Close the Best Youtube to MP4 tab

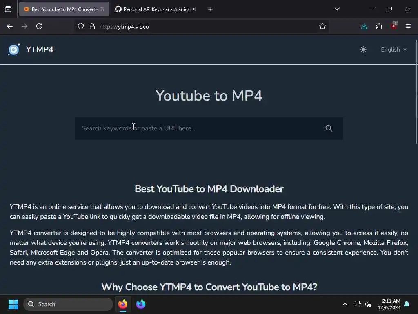[102, 9]
